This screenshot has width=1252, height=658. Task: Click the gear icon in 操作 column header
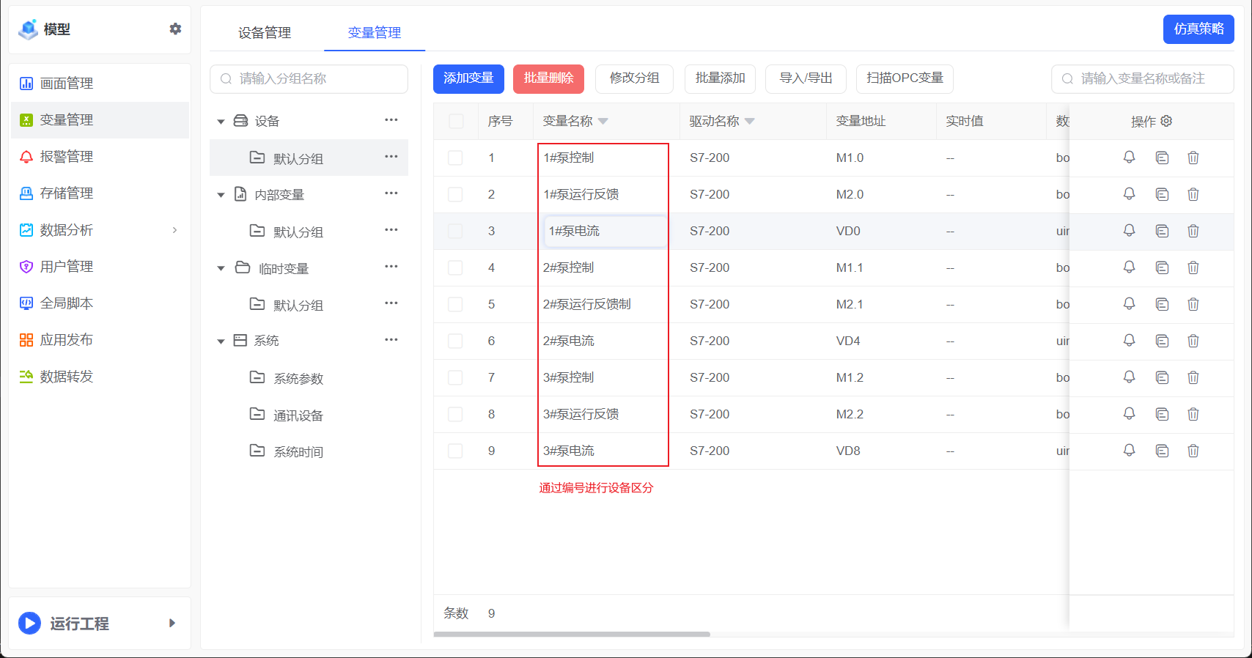[x=1166, y=121]
